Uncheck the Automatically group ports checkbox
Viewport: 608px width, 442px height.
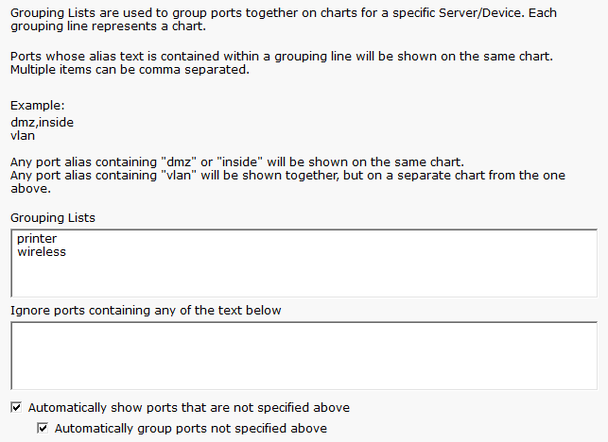click(43, 429)
